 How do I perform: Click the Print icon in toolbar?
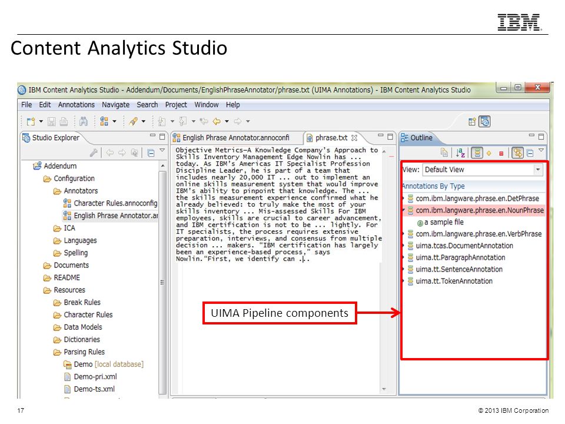(x=64, y=121)
